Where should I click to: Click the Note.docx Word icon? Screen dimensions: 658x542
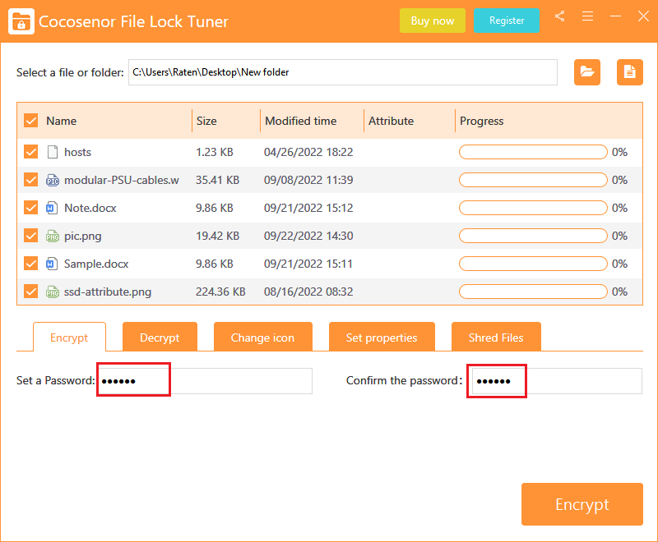[52, 208]
